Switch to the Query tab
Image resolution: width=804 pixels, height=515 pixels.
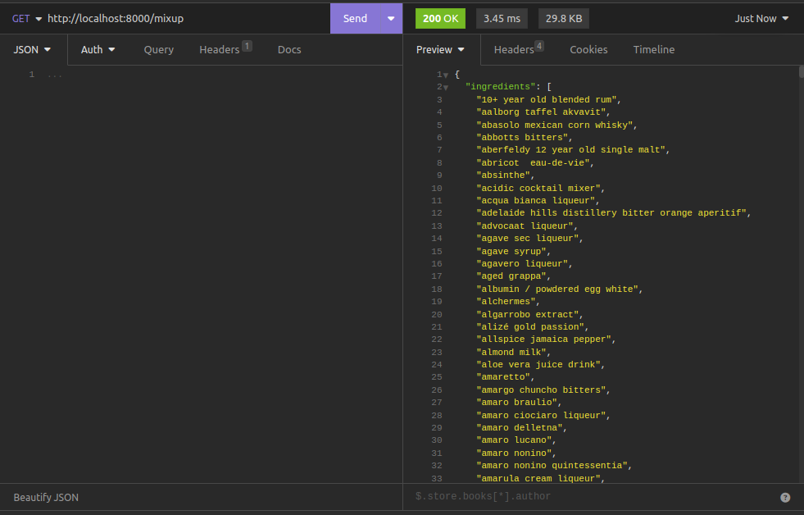[158, 49]
